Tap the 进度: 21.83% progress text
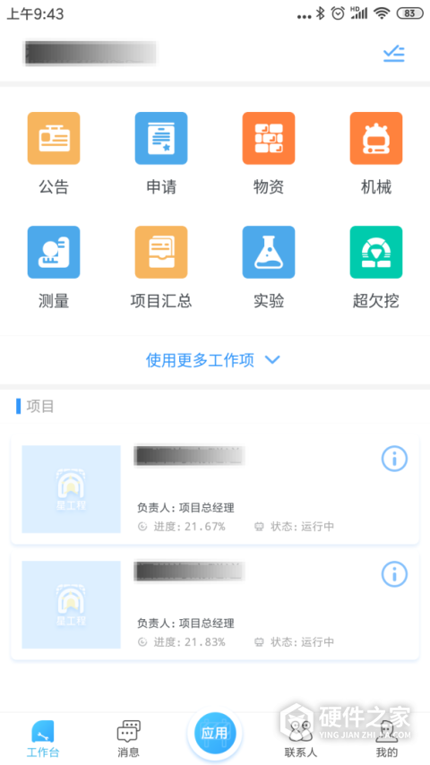 (189, 642)
